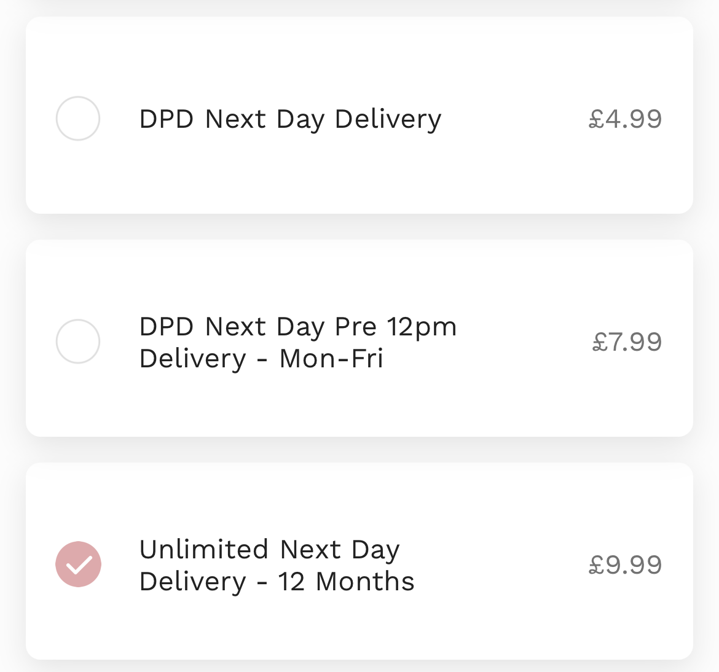Click the £9.99 price
The image size is (719, 672).
tap(625, 565)
